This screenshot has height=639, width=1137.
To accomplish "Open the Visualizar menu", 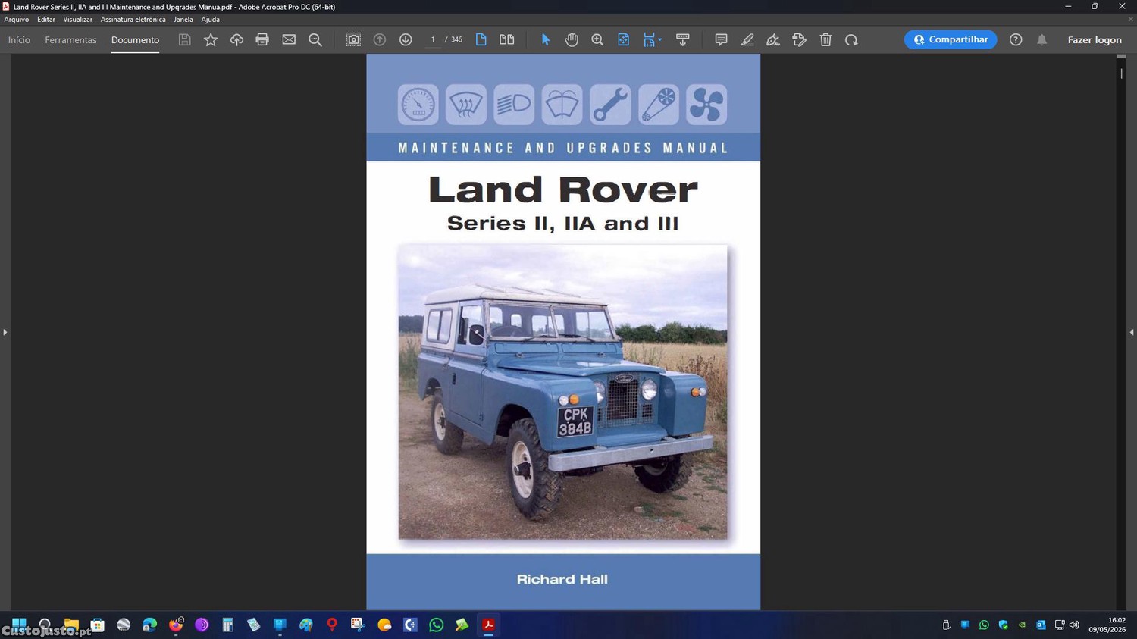I will click(x=77, y=20).
